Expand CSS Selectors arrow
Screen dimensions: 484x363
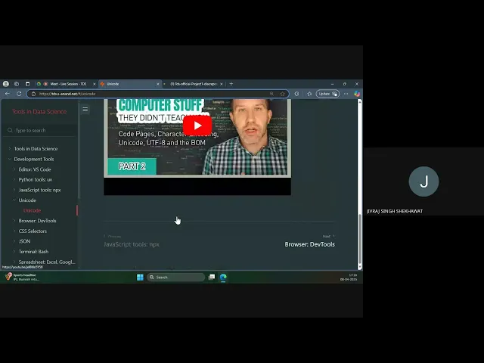[x=14, y=231]
